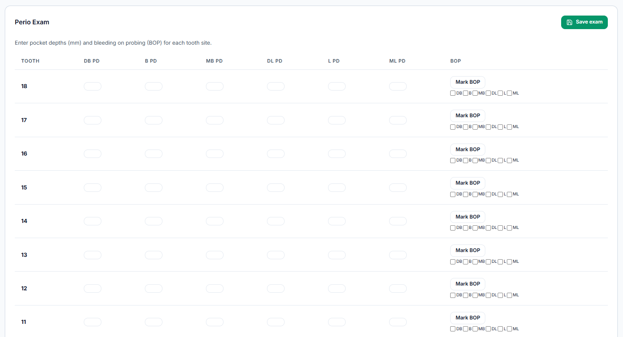This screenshot has height=337, width=623.
Task: Click the ML PD column header
Action: pyautogui.click(x=397, y=61)
